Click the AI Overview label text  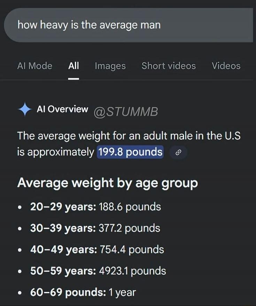click(62, 109)
